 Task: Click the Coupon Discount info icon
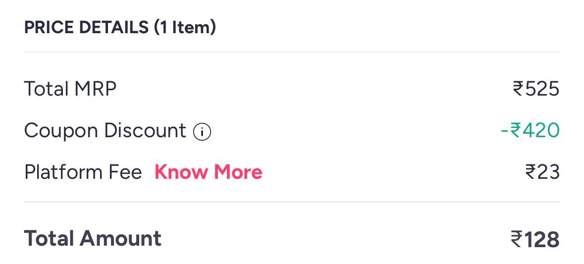202,132
